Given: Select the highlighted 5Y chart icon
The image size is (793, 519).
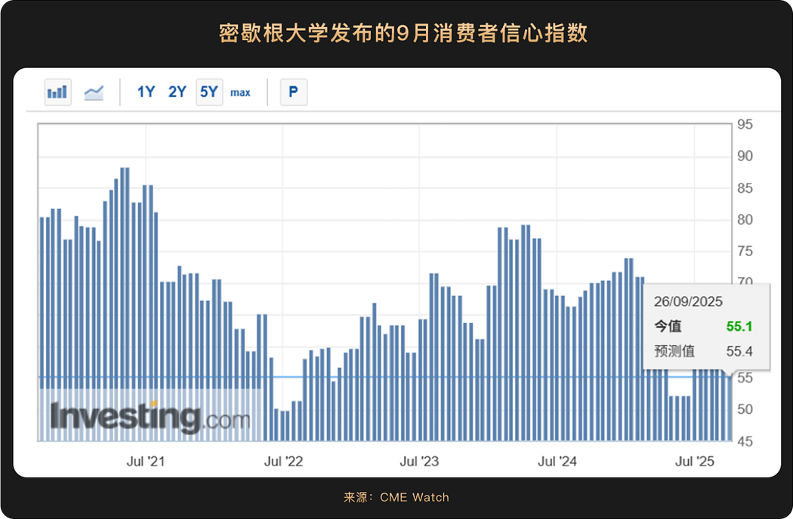Looking at the screenshot, I should pos(208,91).
